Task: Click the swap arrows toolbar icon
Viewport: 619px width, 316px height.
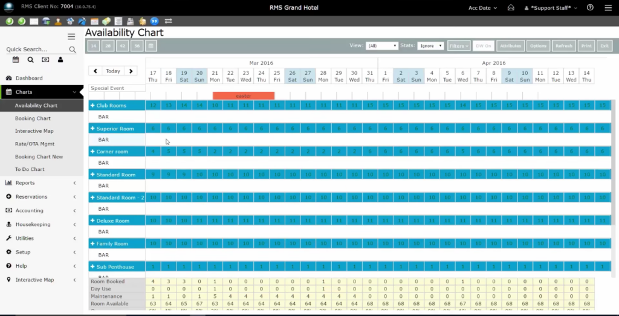Action: (x=168, y=21)
